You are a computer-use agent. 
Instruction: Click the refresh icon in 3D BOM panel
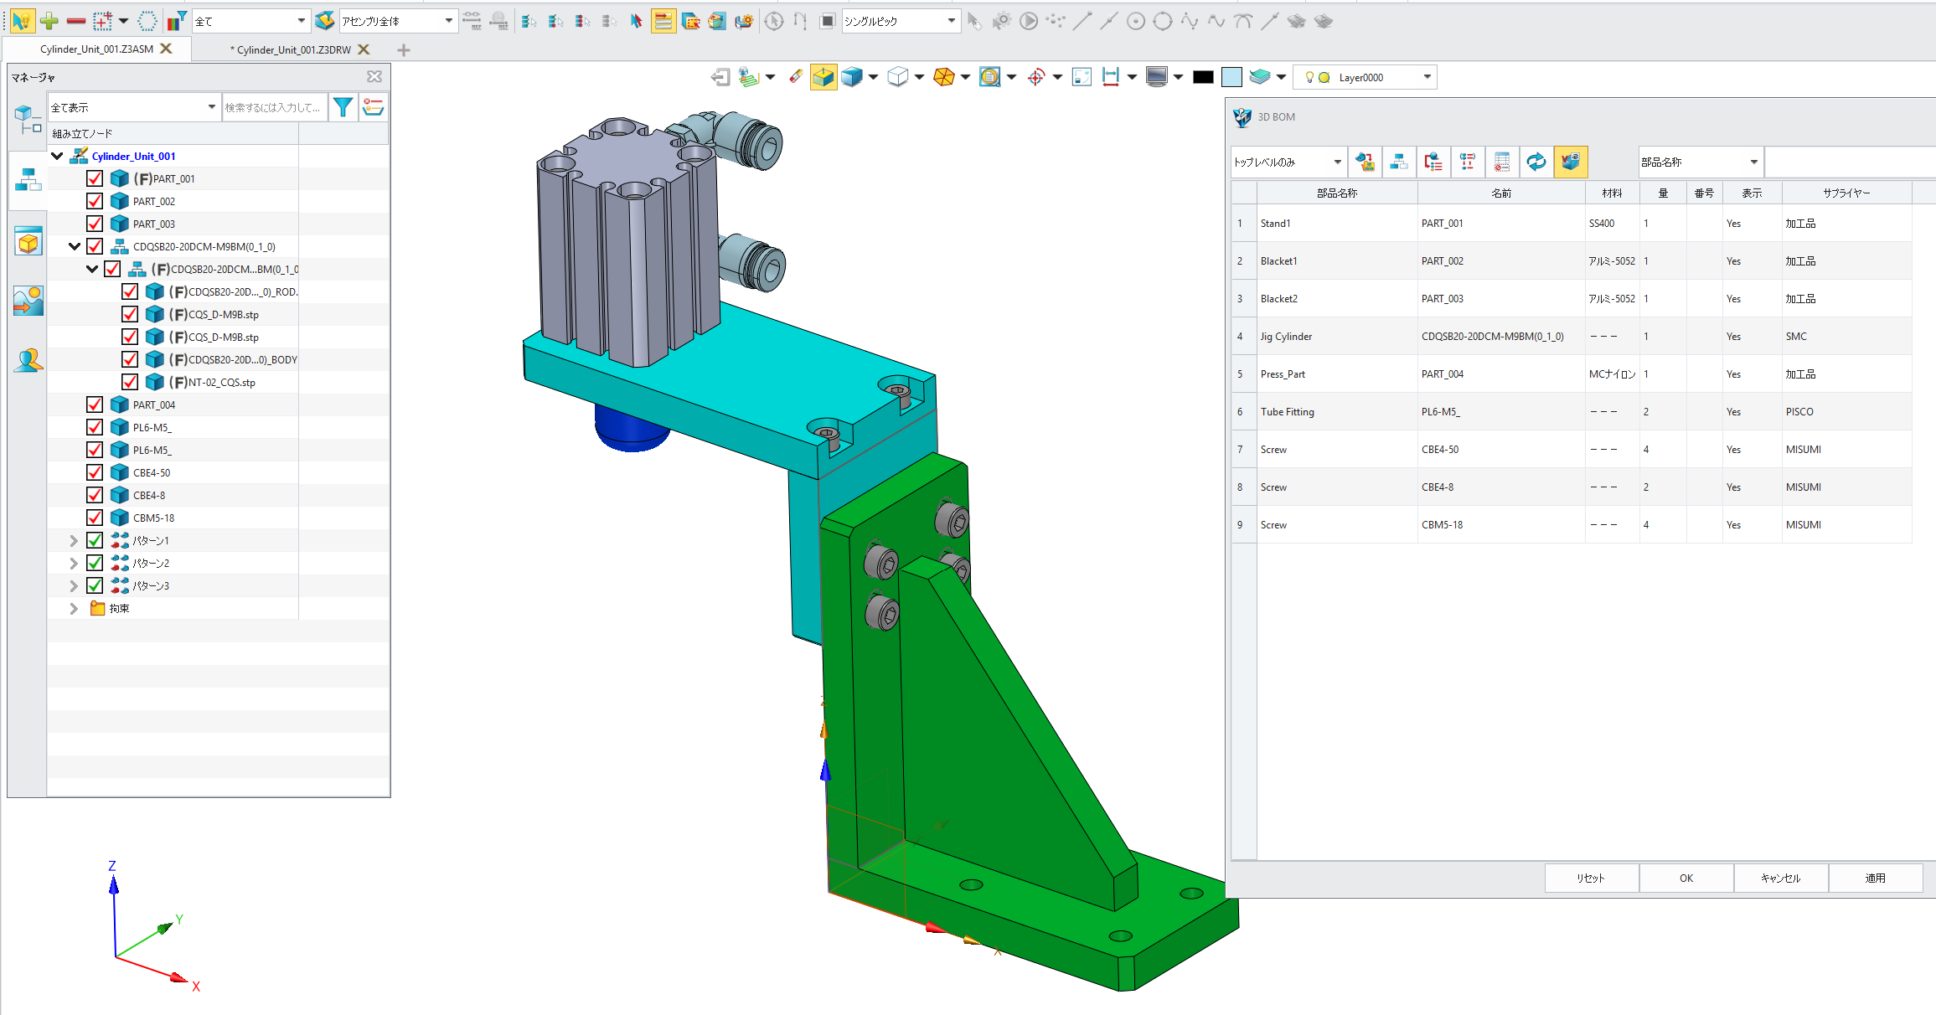[x=1536, y=162]
